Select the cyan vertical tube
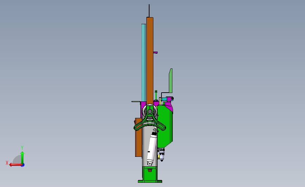Viewport: 305px width, 187px height. click(144, 62)
